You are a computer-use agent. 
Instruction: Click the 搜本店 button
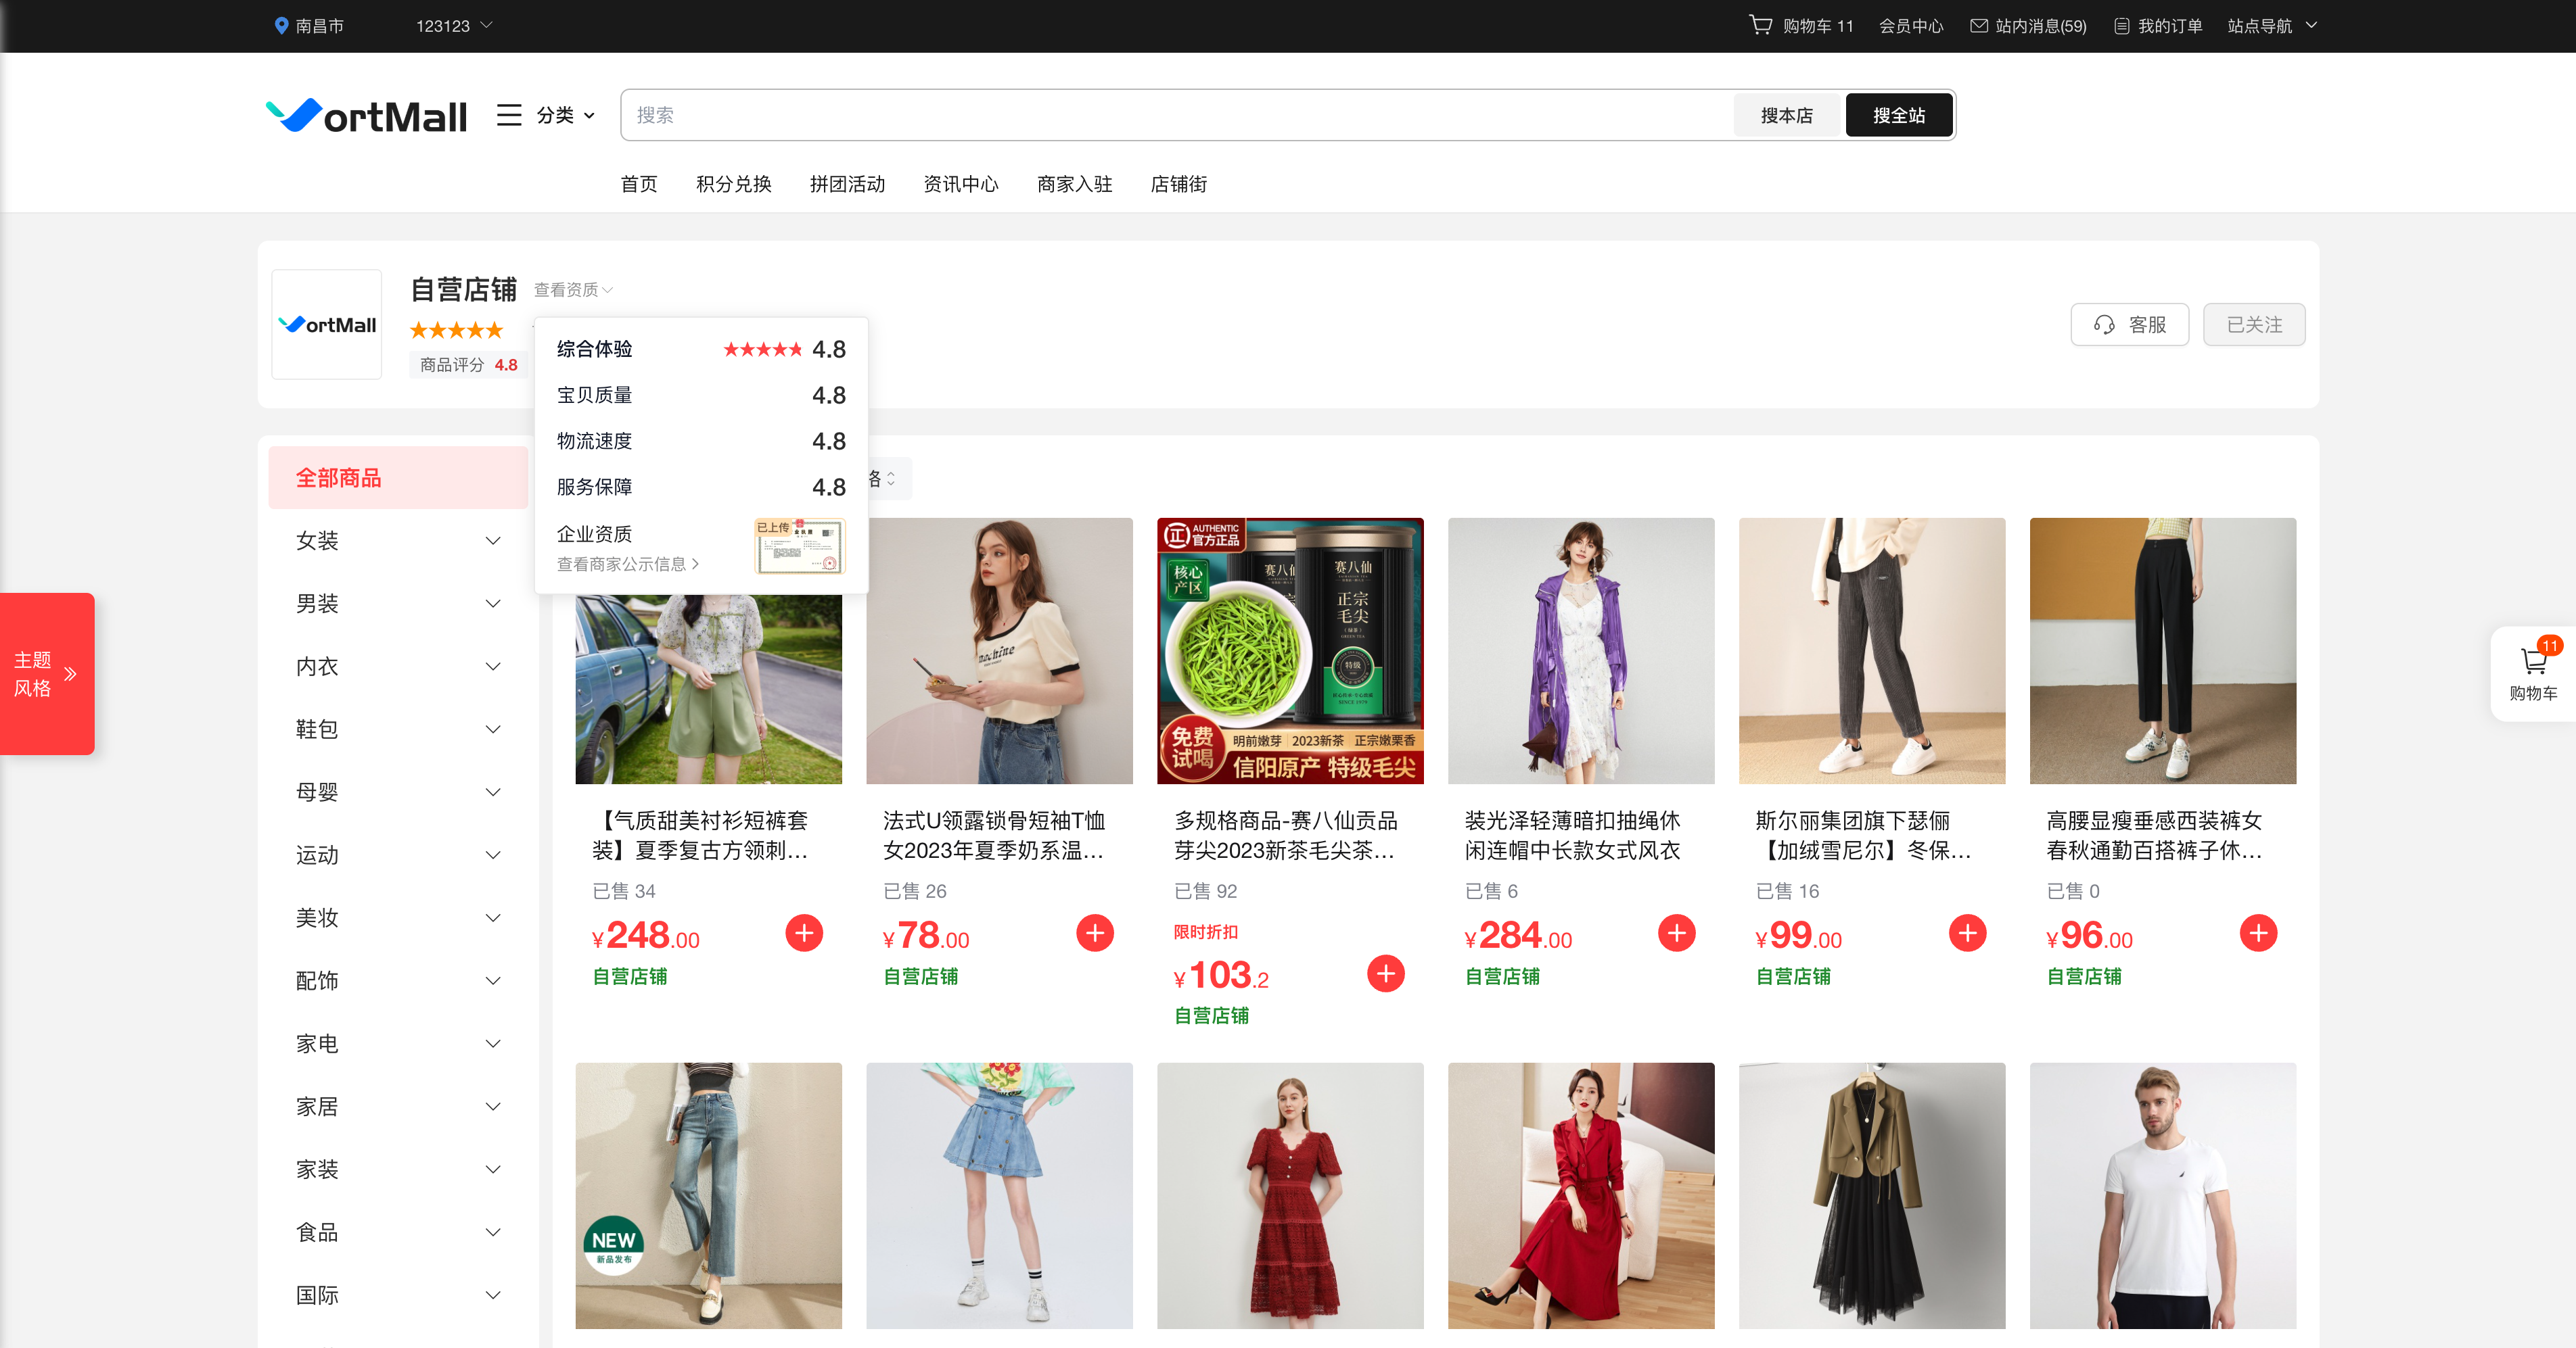(x=1787, y=115)
